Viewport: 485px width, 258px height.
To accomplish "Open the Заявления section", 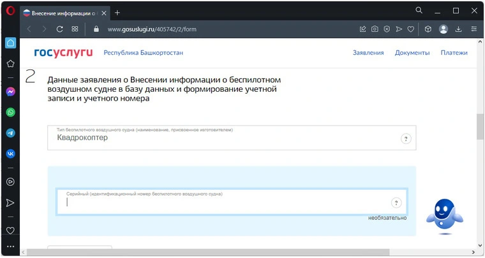I will (x=368, y=53).
